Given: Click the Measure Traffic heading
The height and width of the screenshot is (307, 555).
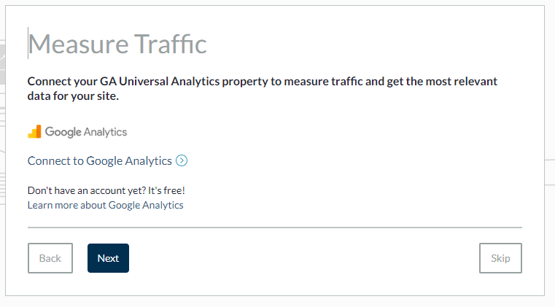Looking at the screenshot, I should (117, 44).
